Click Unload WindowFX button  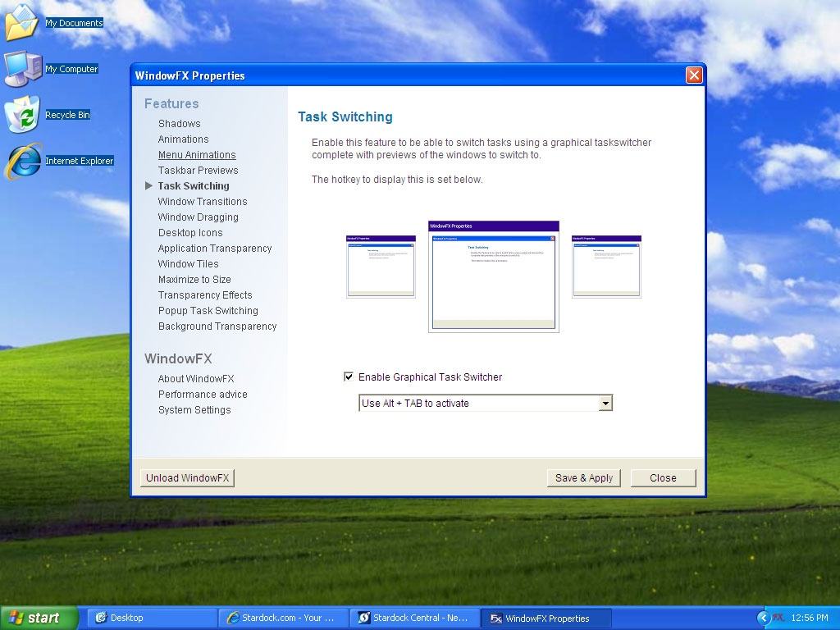tap(187, 478)
